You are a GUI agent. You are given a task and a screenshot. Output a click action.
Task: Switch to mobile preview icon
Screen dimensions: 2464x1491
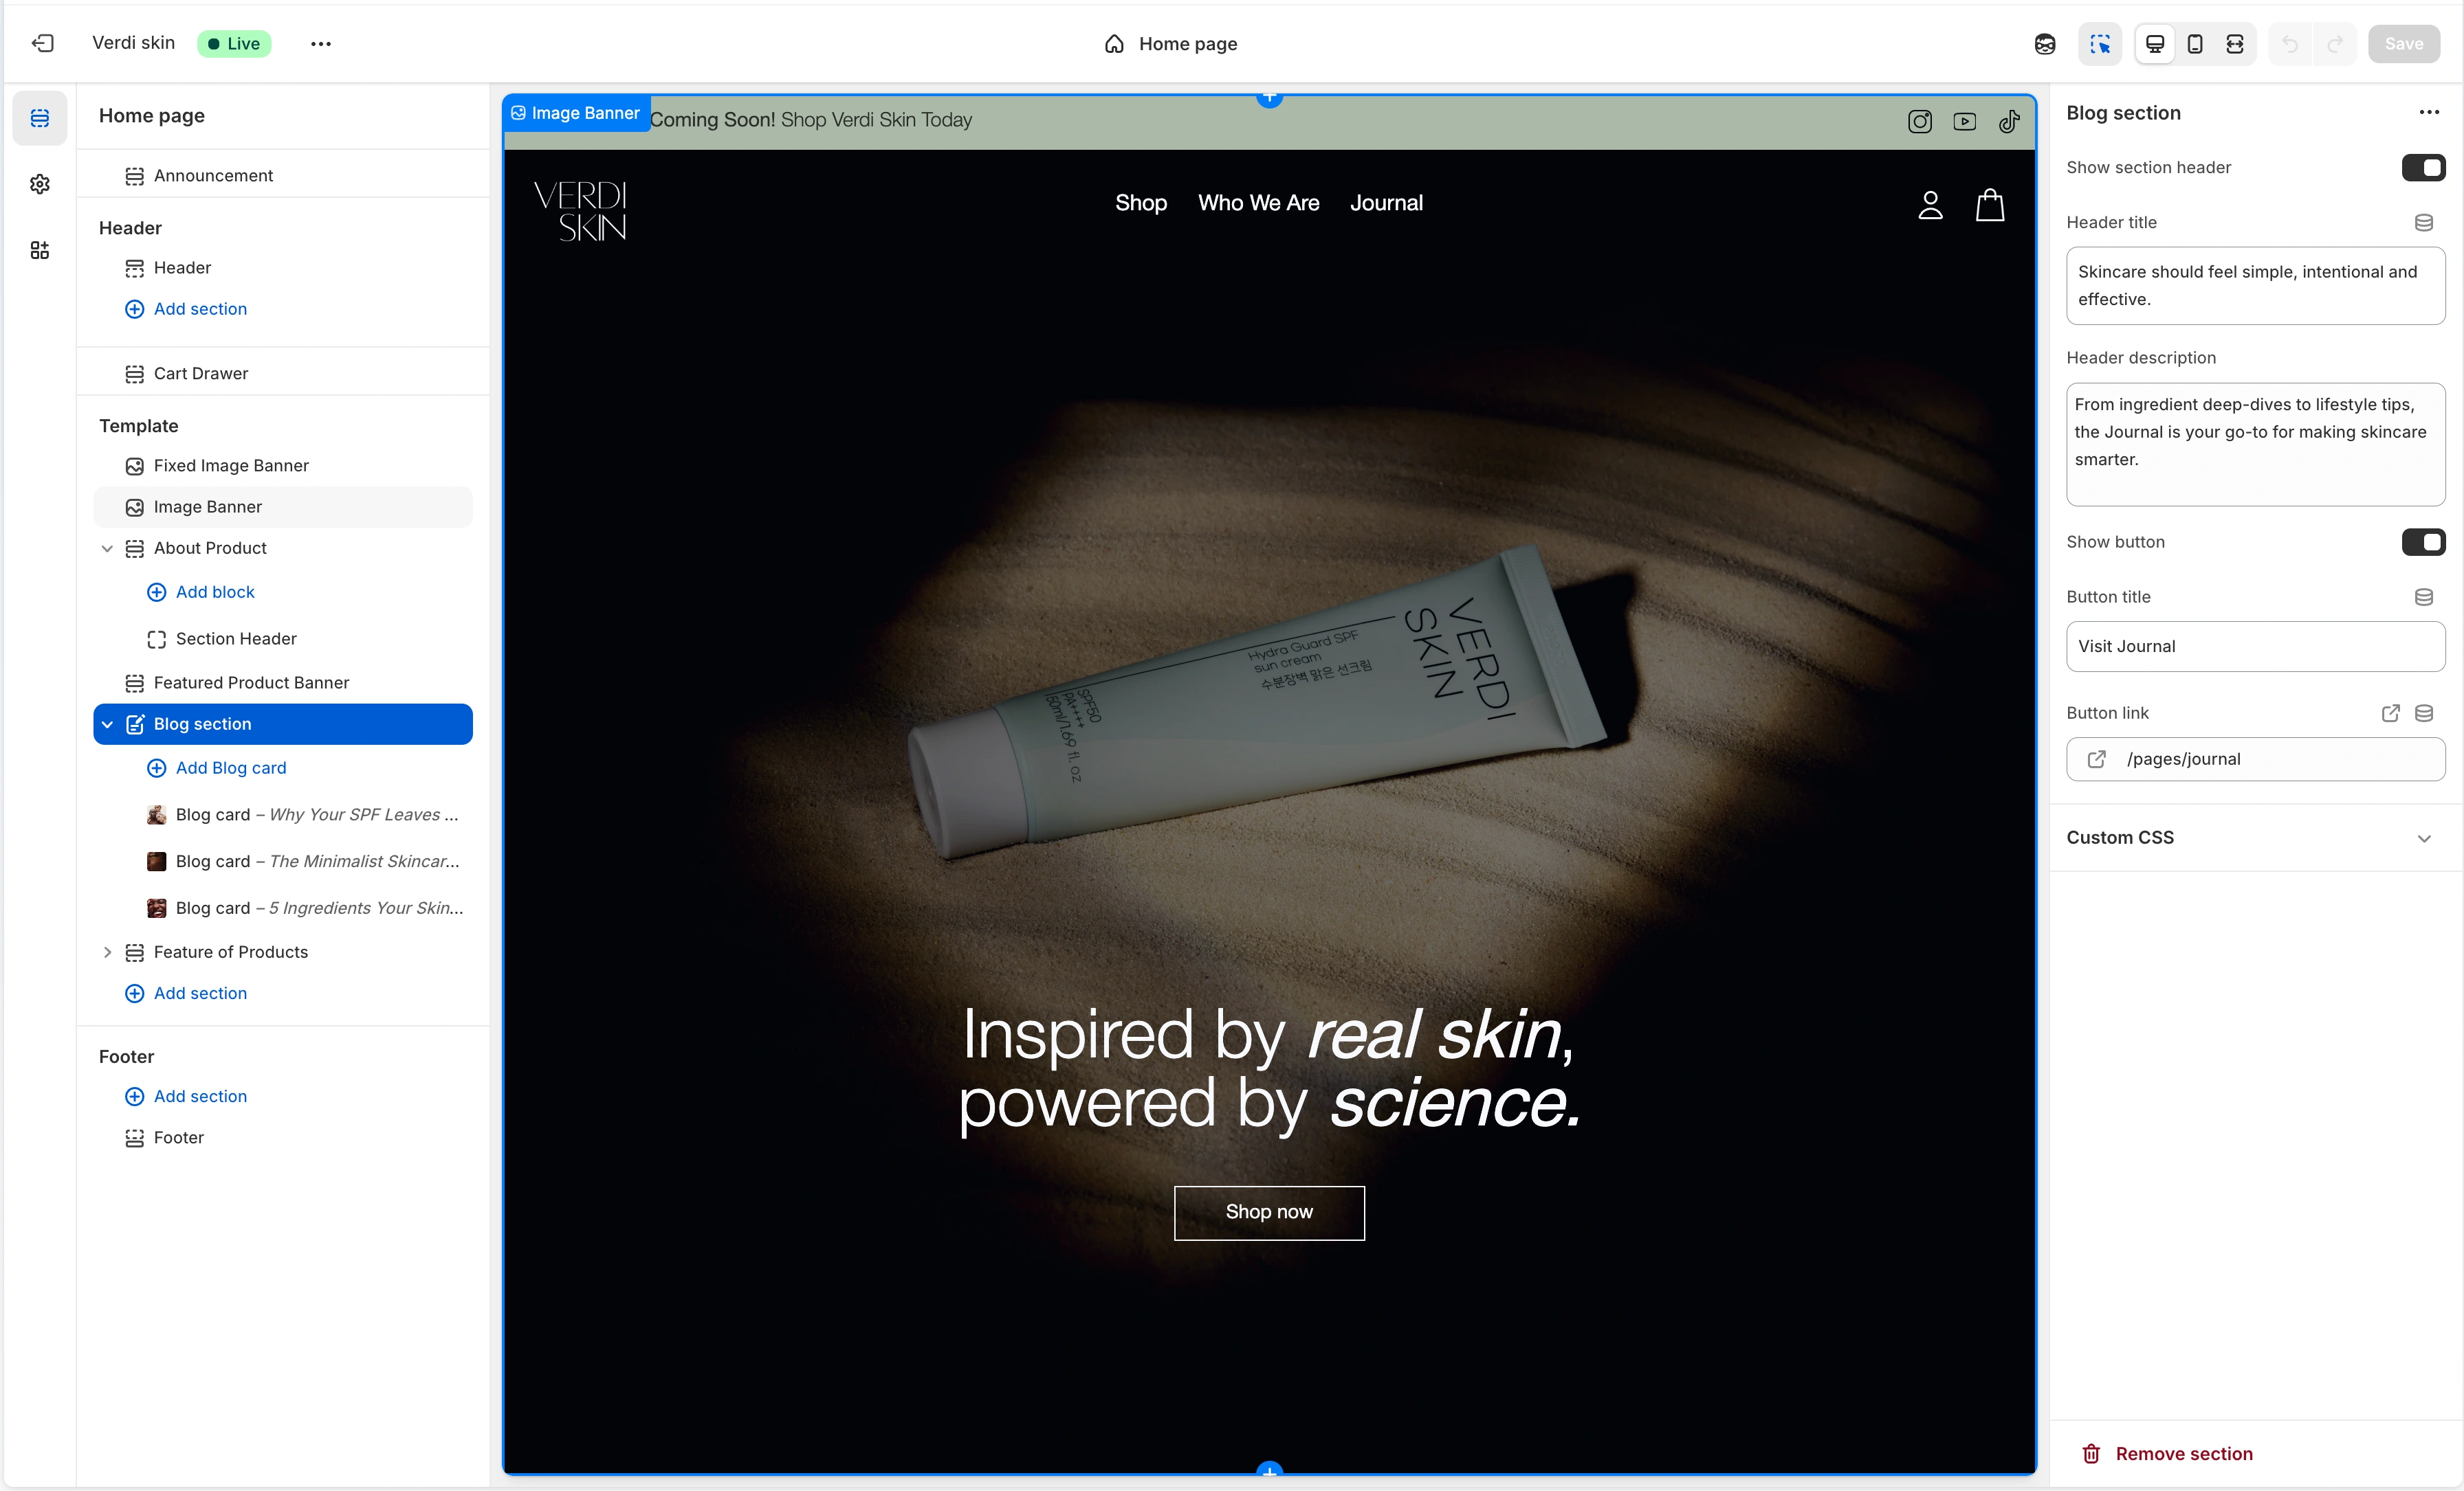(2194, 44)
